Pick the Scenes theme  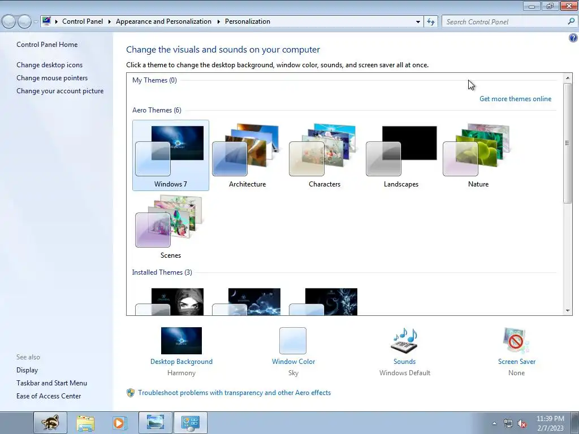(170, 227)
